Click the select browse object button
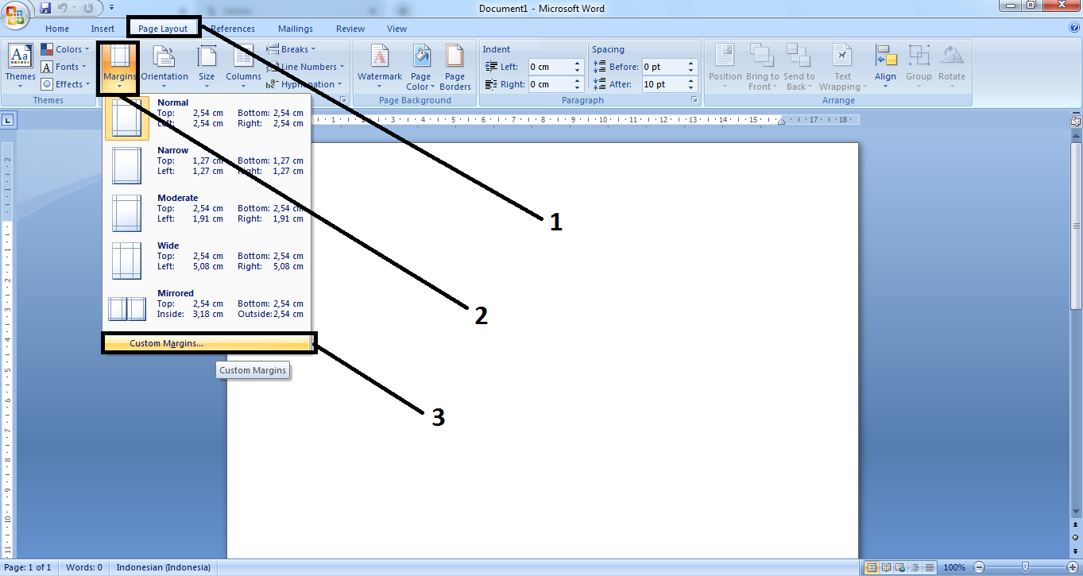 [x=1076, y=536]
